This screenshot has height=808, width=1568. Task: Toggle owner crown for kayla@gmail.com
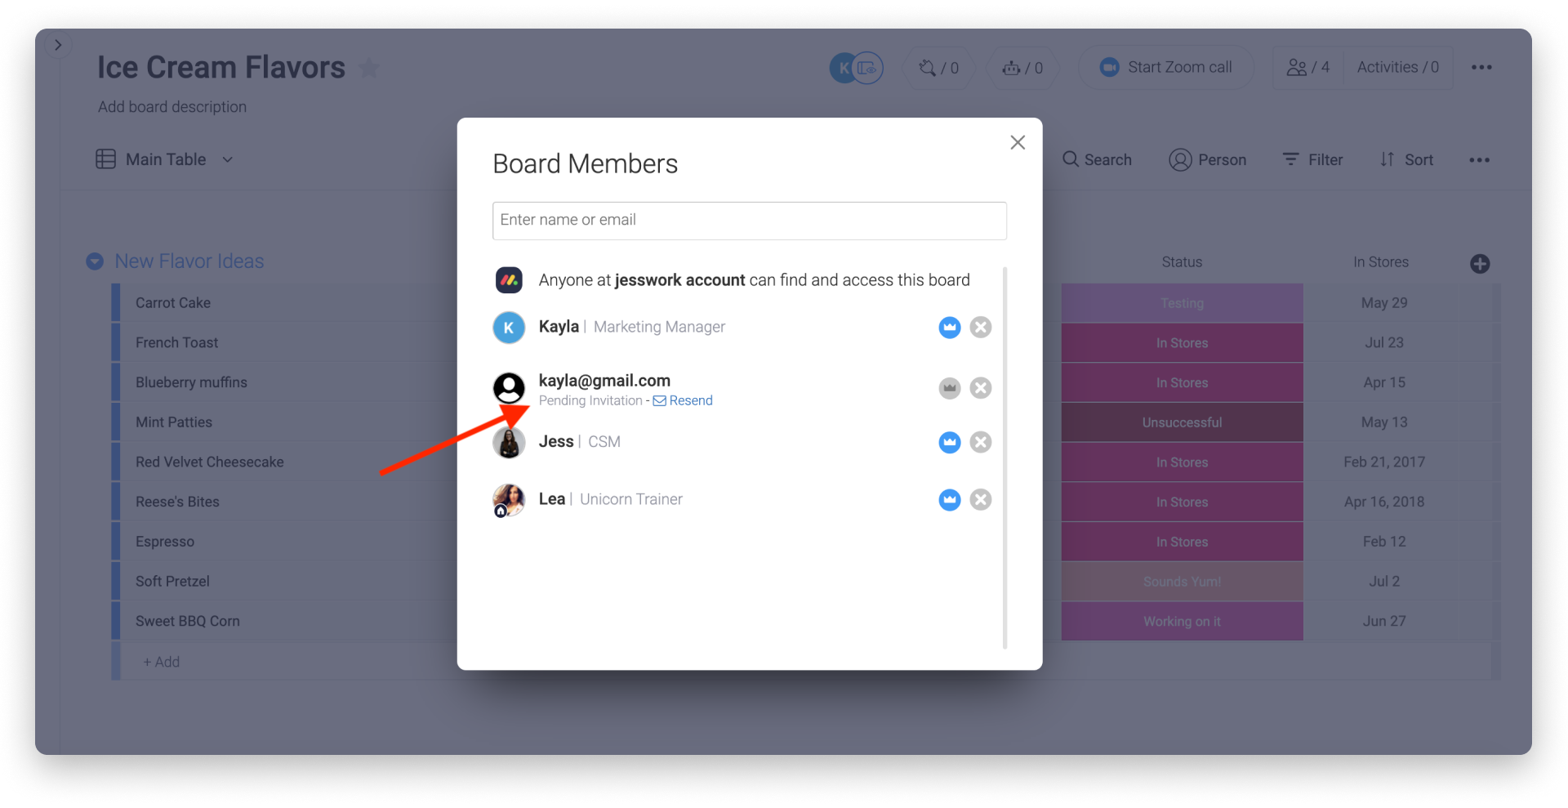click(949, 388)
